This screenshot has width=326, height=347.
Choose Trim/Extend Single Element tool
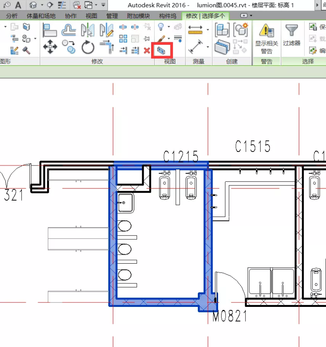123,51
